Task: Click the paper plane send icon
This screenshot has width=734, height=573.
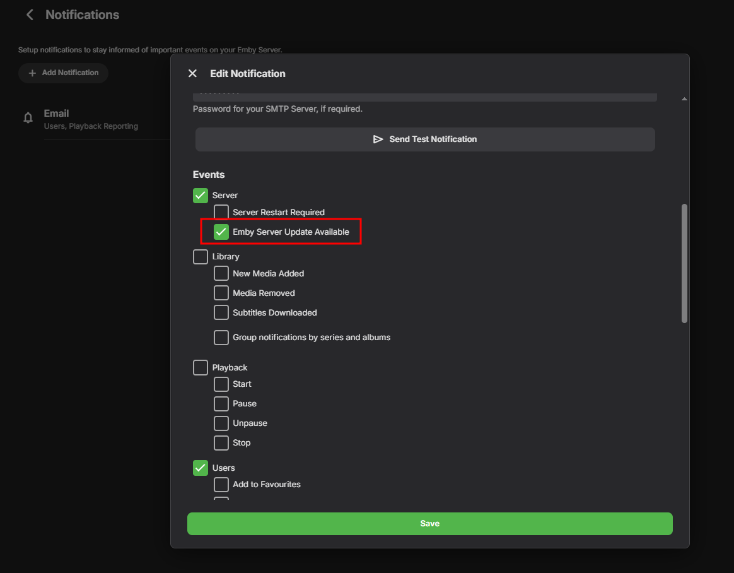Action: pos(378,139)
